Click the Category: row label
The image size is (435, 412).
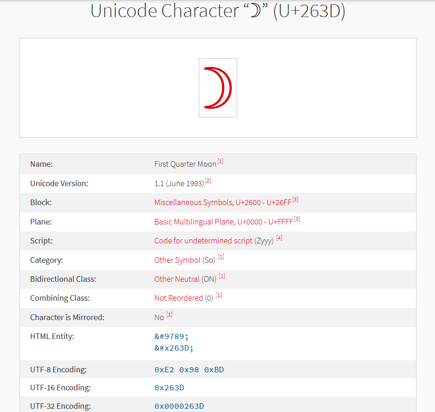tap(47, 260)
